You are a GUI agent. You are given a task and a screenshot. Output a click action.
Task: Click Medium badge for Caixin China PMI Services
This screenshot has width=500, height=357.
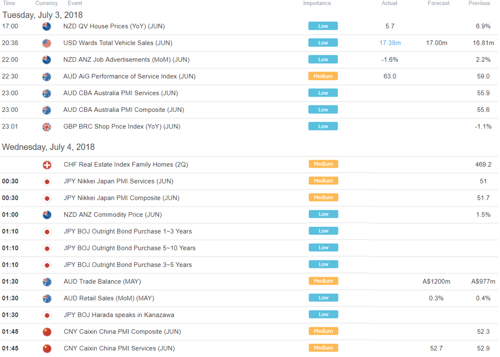[x=323, y=348]
